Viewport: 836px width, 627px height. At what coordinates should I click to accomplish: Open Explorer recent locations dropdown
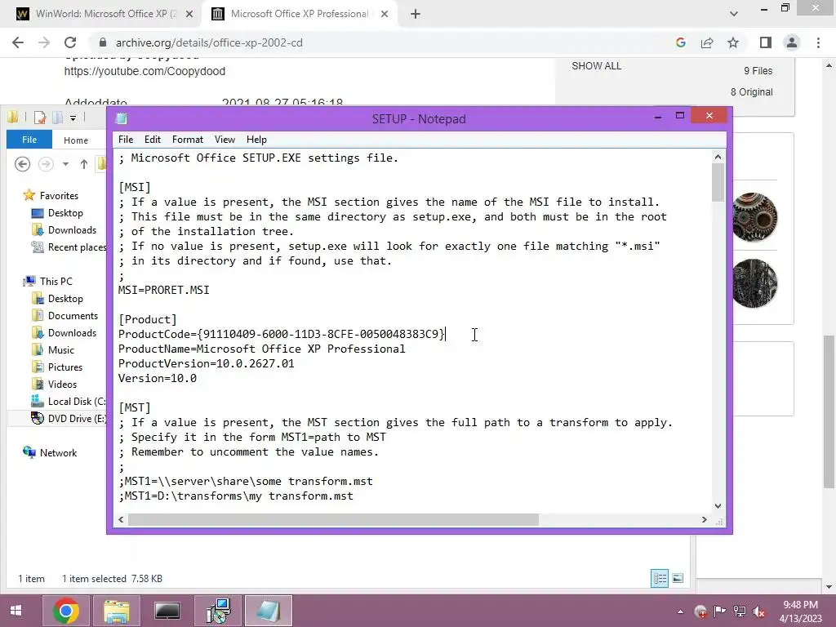[x=65, y=164]
